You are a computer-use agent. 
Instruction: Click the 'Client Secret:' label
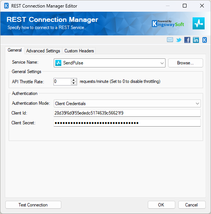click(23, 123)
